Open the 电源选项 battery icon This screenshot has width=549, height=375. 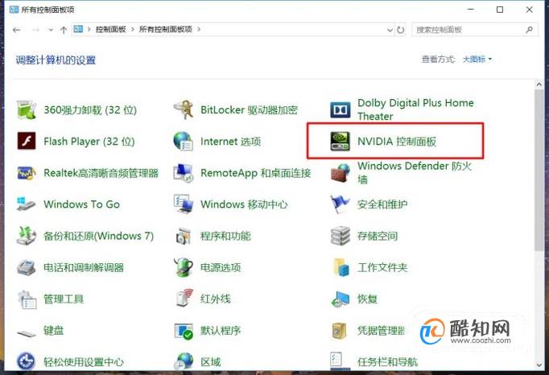(184, 267)
